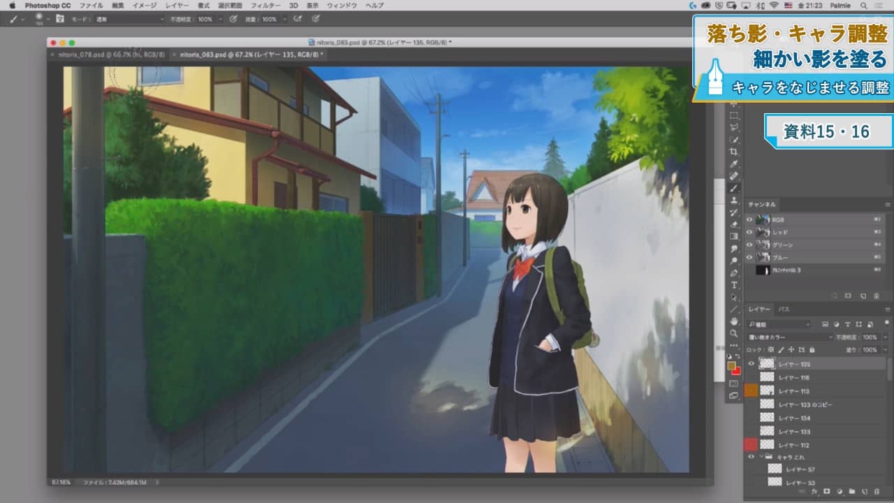The height and width of the screenshot is (503, 894).
Task: Toggle visibility of RGB channel
Action: pos(749,219)
